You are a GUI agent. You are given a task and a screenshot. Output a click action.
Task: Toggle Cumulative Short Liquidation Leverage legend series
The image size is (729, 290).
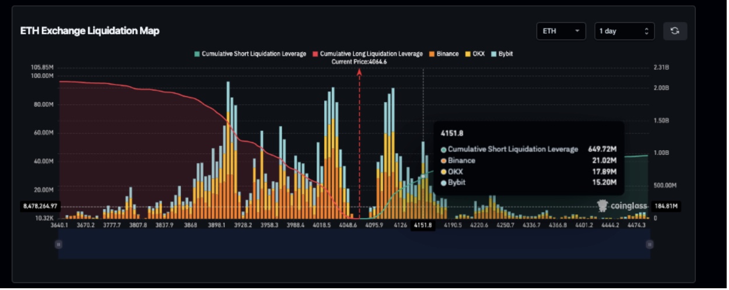250,54
